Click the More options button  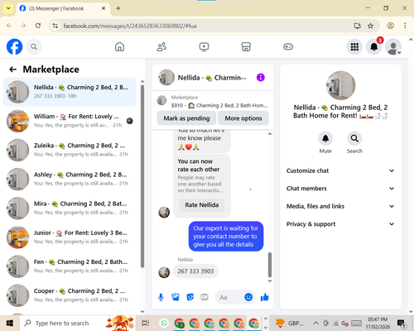[243, 118]
